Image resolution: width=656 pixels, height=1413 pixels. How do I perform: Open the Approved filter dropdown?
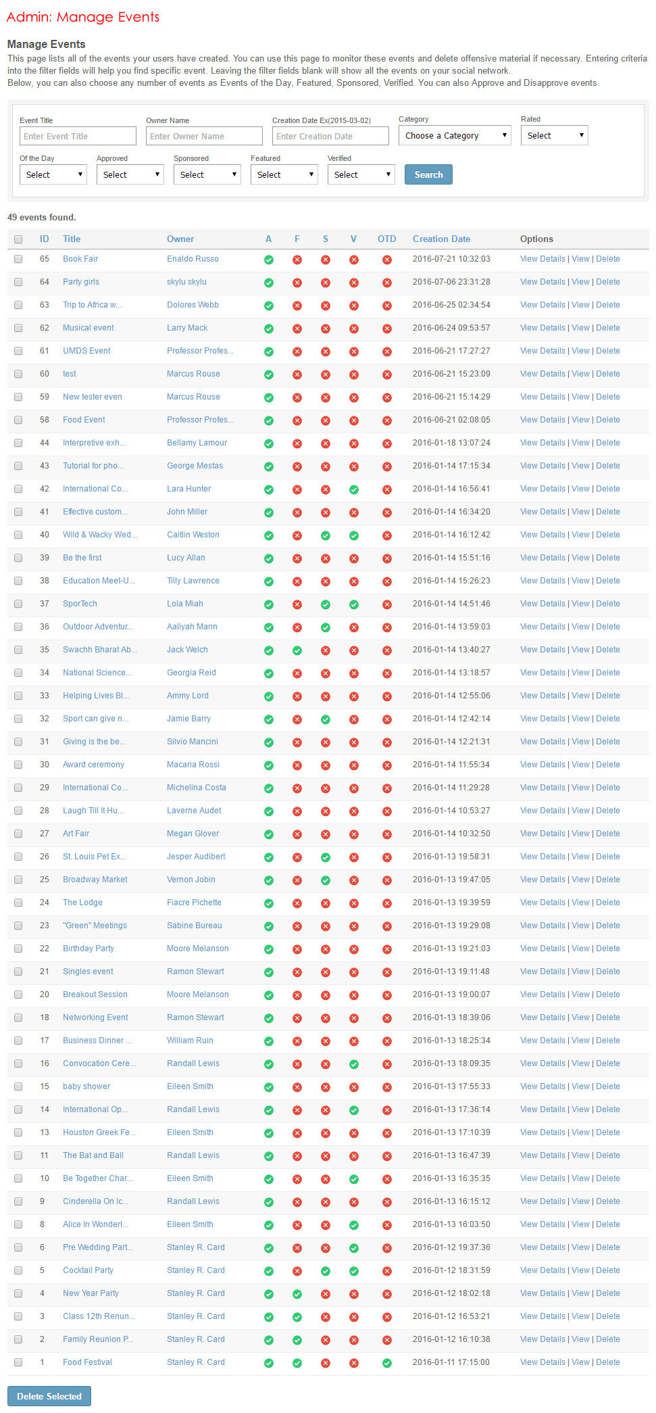pos(130,174)
